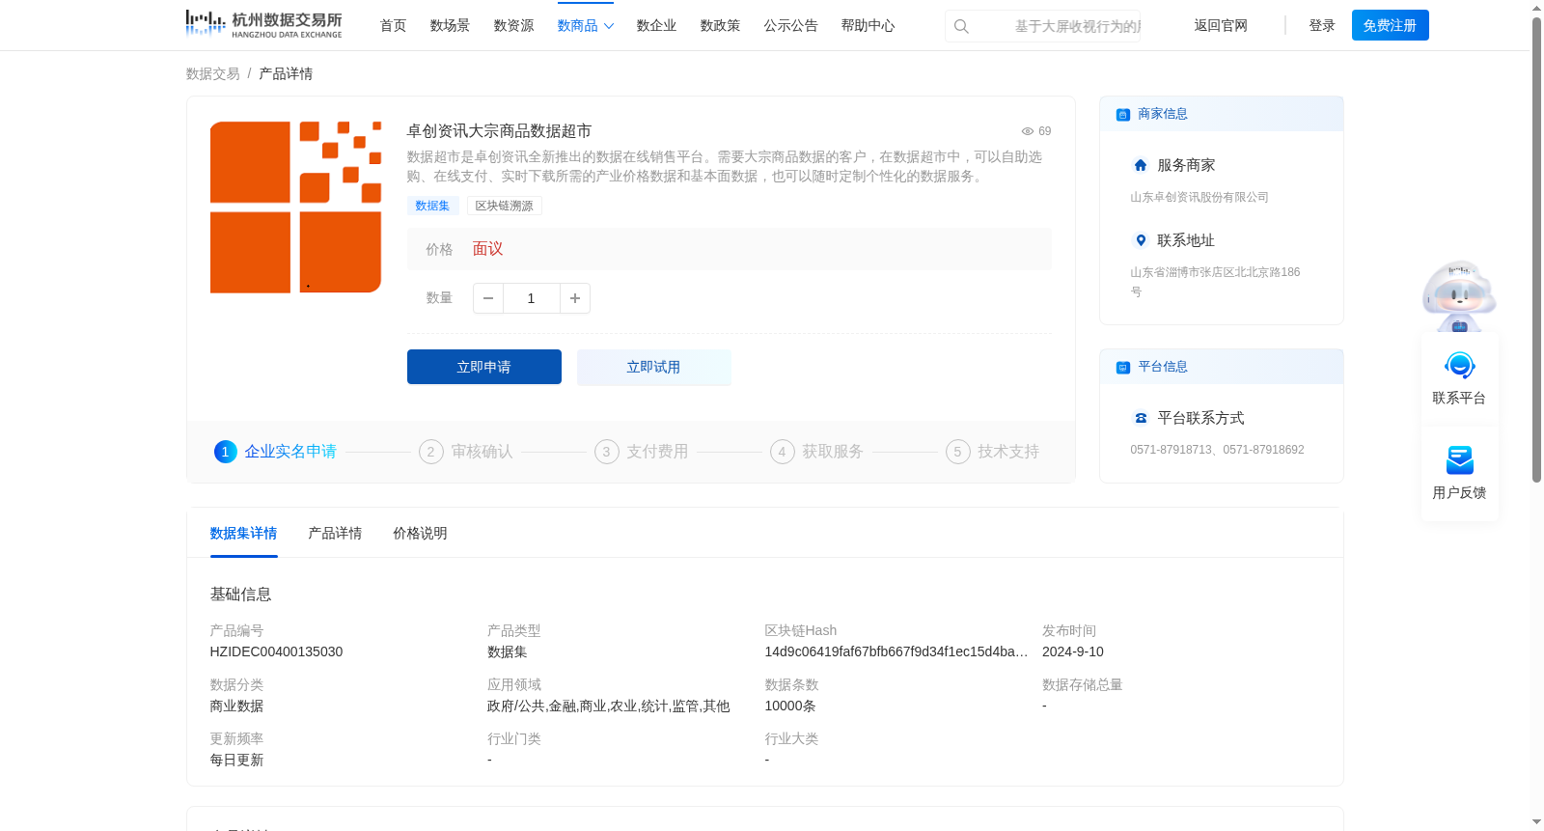Click the merchant address text

pos(1215,282)
